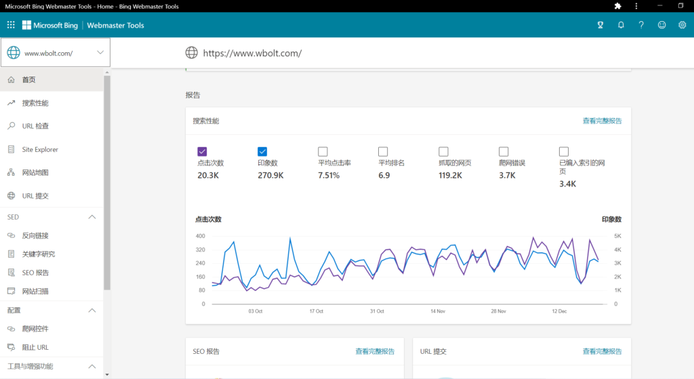Enable the 平均点击率 checkbox
Screen dimensions: 694x379
click(323, 151)
